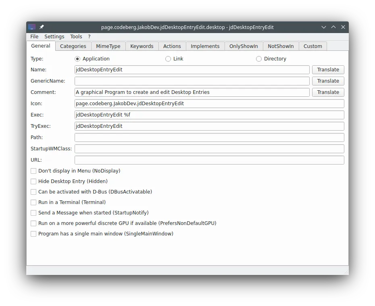Open the ? help menu

(x=89, y=36)
